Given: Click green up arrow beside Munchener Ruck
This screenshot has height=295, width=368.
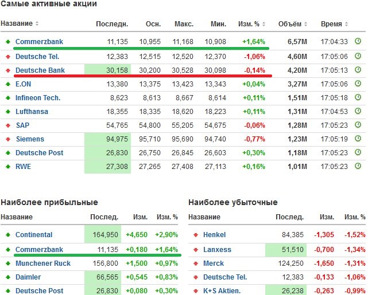Looking at the screenshot, I should pos(8,263).
